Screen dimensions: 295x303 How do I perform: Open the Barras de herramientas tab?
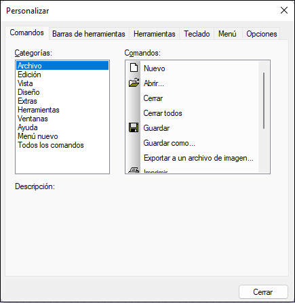point(89,34)
